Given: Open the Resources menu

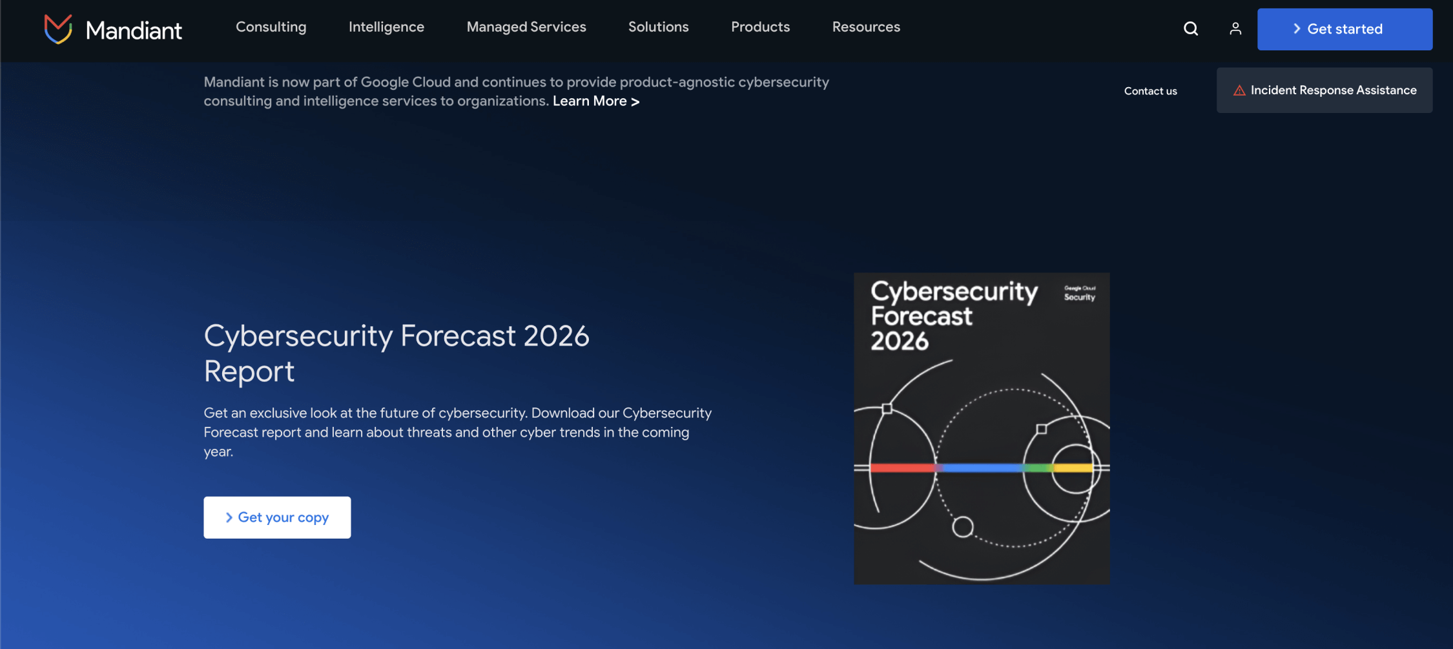Looking at the screenshot, I should (866, 27).
